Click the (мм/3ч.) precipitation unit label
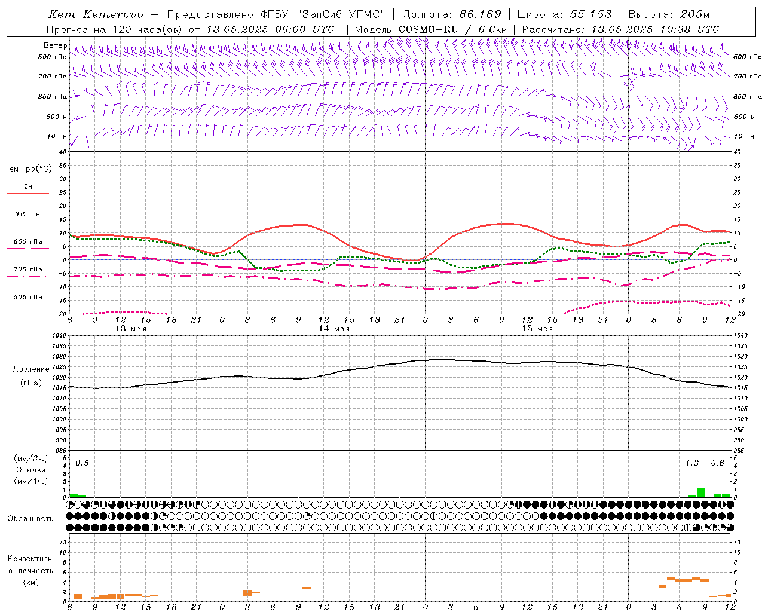This screenshot has height=612, width=765. tap(31, 458)
